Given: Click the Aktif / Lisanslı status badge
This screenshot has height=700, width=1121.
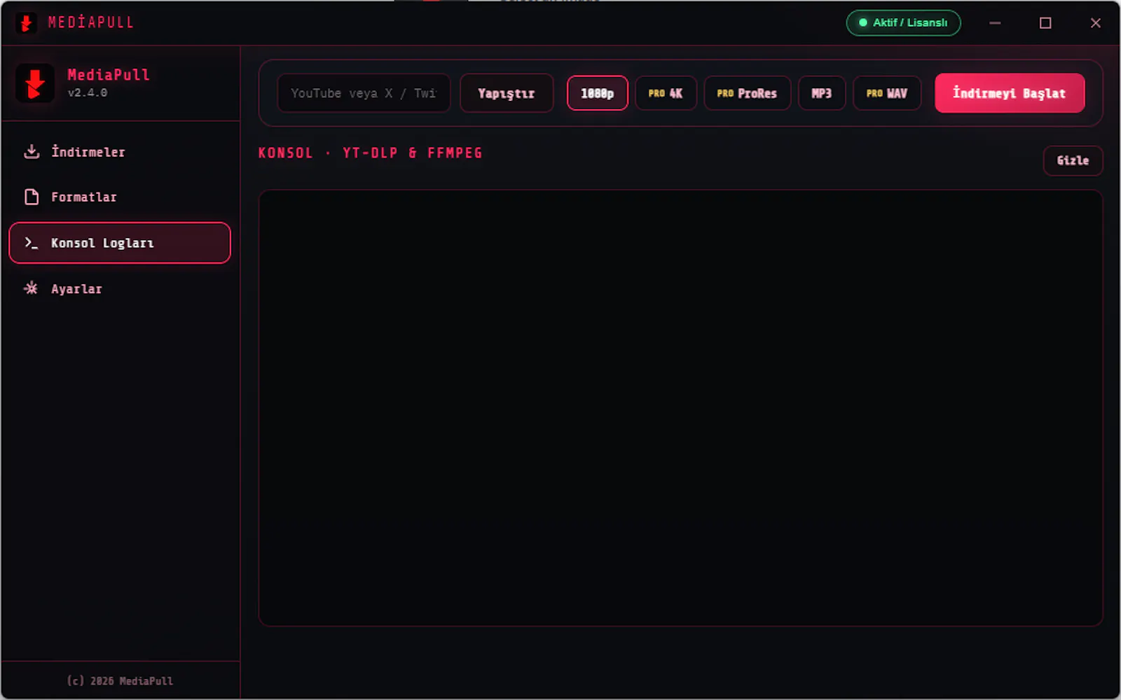Looking at the screenshot, I should [x=903, y=23].
